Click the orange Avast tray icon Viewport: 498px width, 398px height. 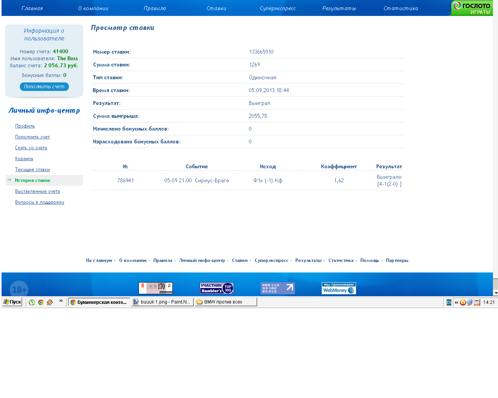[x=463, y=302]
